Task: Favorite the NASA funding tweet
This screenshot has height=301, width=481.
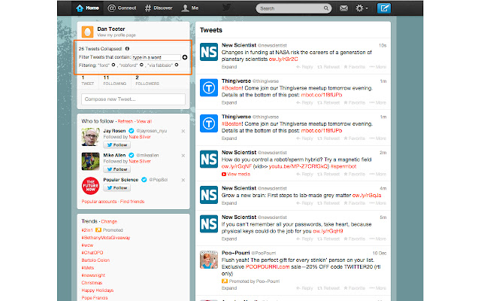Action: coord(354,67)
